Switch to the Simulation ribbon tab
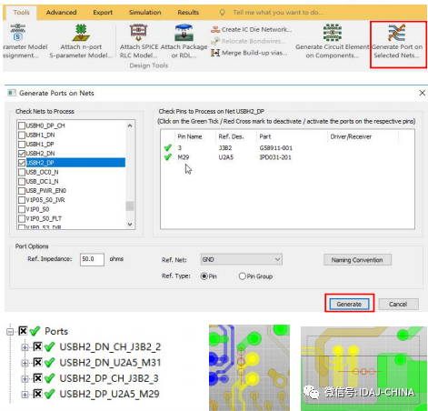The image size is (428, 411). point(144,13)
